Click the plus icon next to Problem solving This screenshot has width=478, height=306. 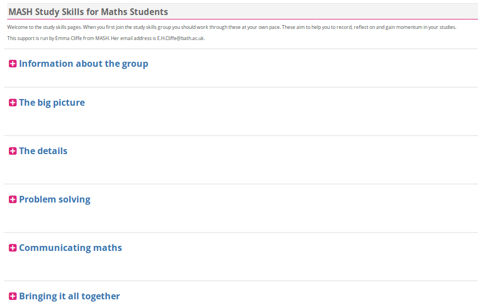[13, 200]
